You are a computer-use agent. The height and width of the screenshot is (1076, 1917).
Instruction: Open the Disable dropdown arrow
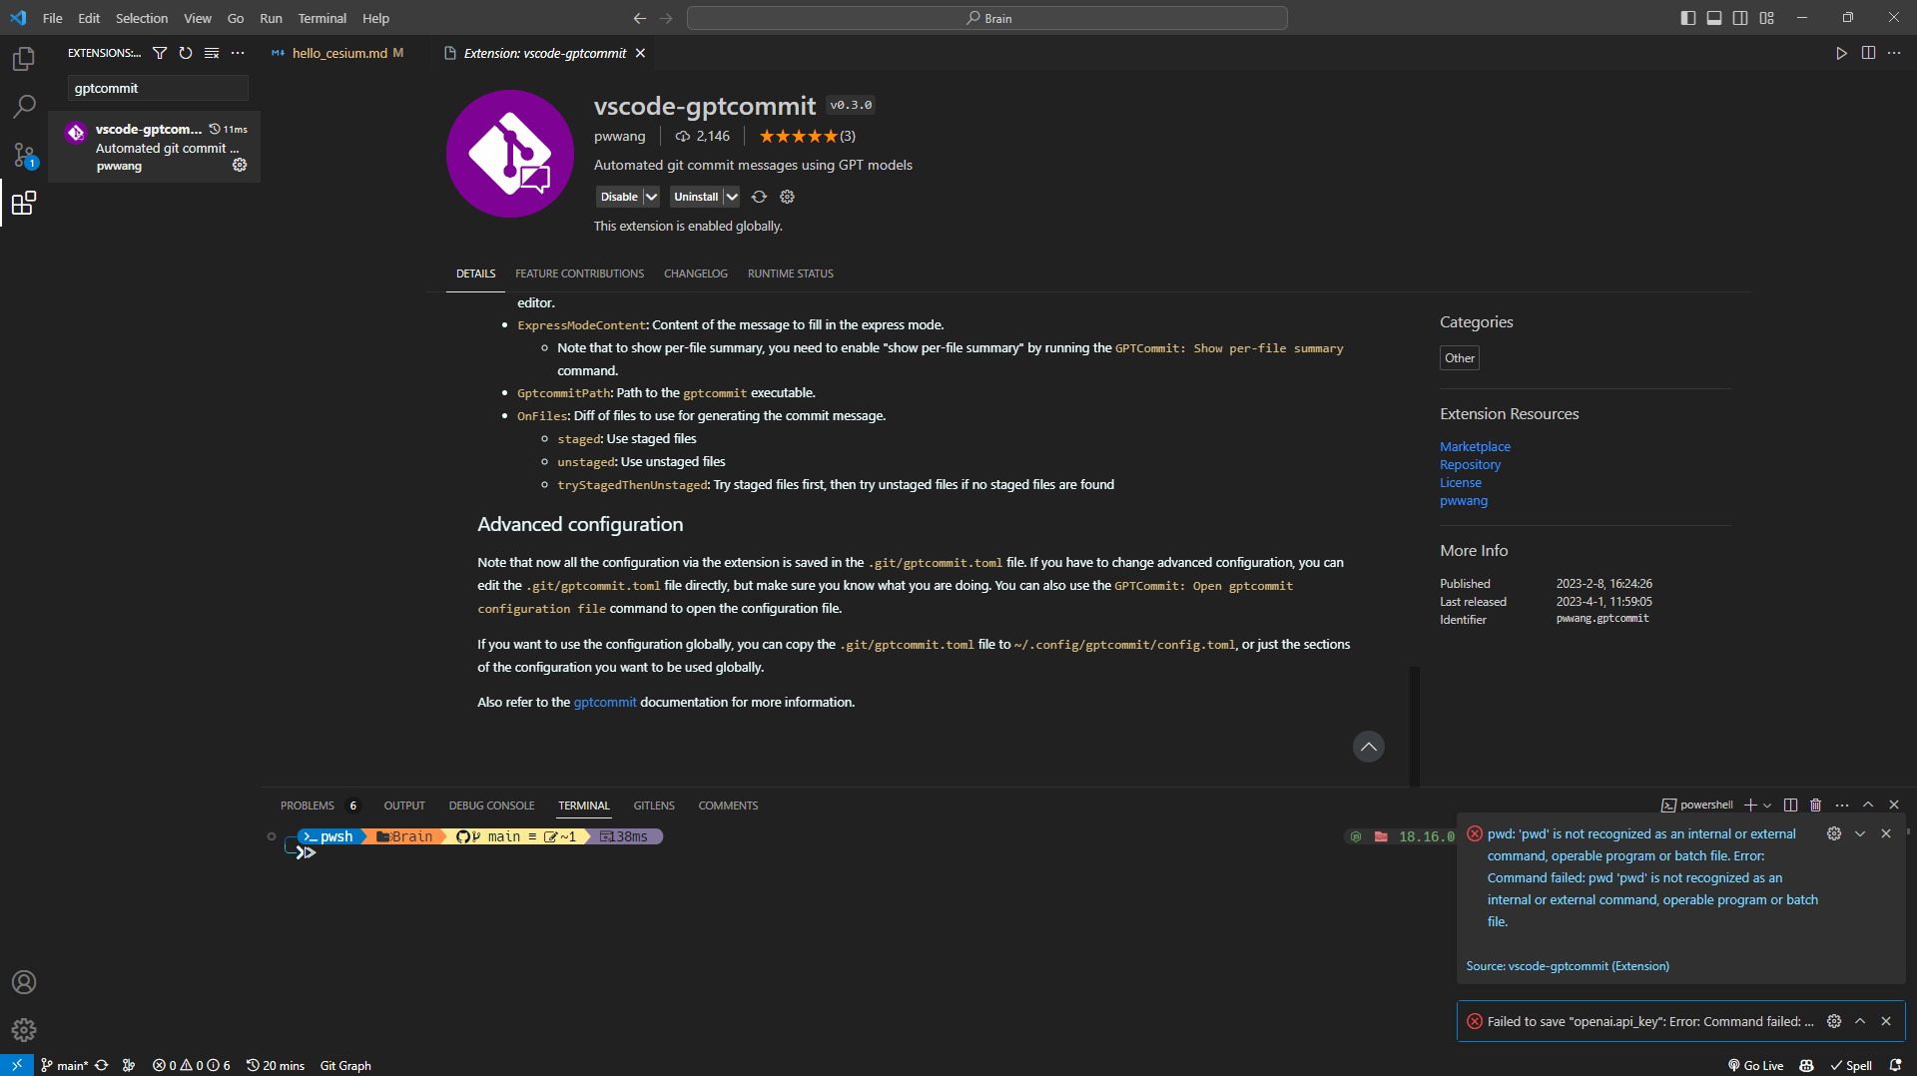[651, 197]
